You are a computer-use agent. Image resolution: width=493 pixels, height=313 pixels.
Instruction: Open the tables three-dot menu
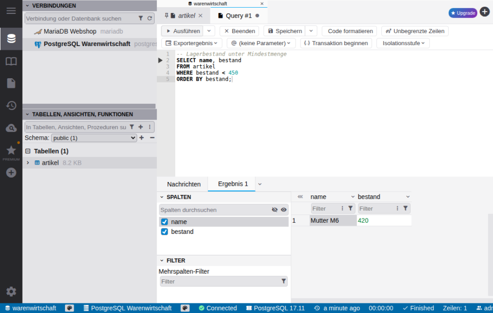tap(150, 127)
